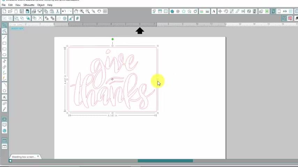This screenshot has height=167, width=298.
Task: Create a new document with New icon
Action: pyautogui.click(x=4, y=11)
